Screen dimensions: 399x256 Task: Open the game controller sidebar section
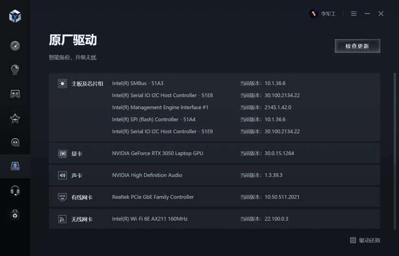15,94
